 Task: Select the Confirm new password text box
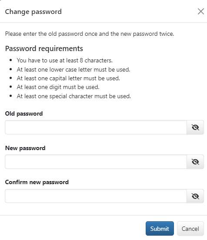96,196
